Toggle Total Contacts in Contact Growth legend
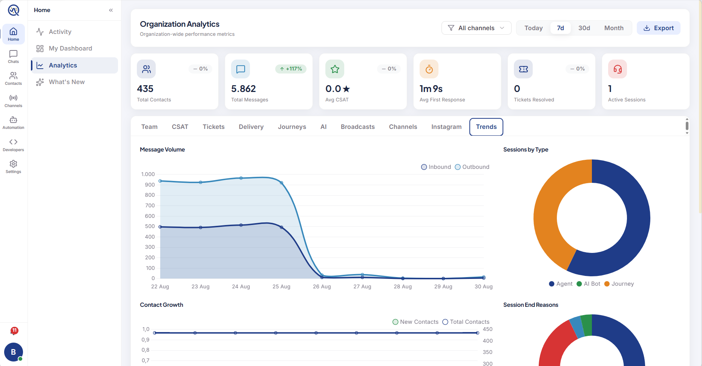 466,322
